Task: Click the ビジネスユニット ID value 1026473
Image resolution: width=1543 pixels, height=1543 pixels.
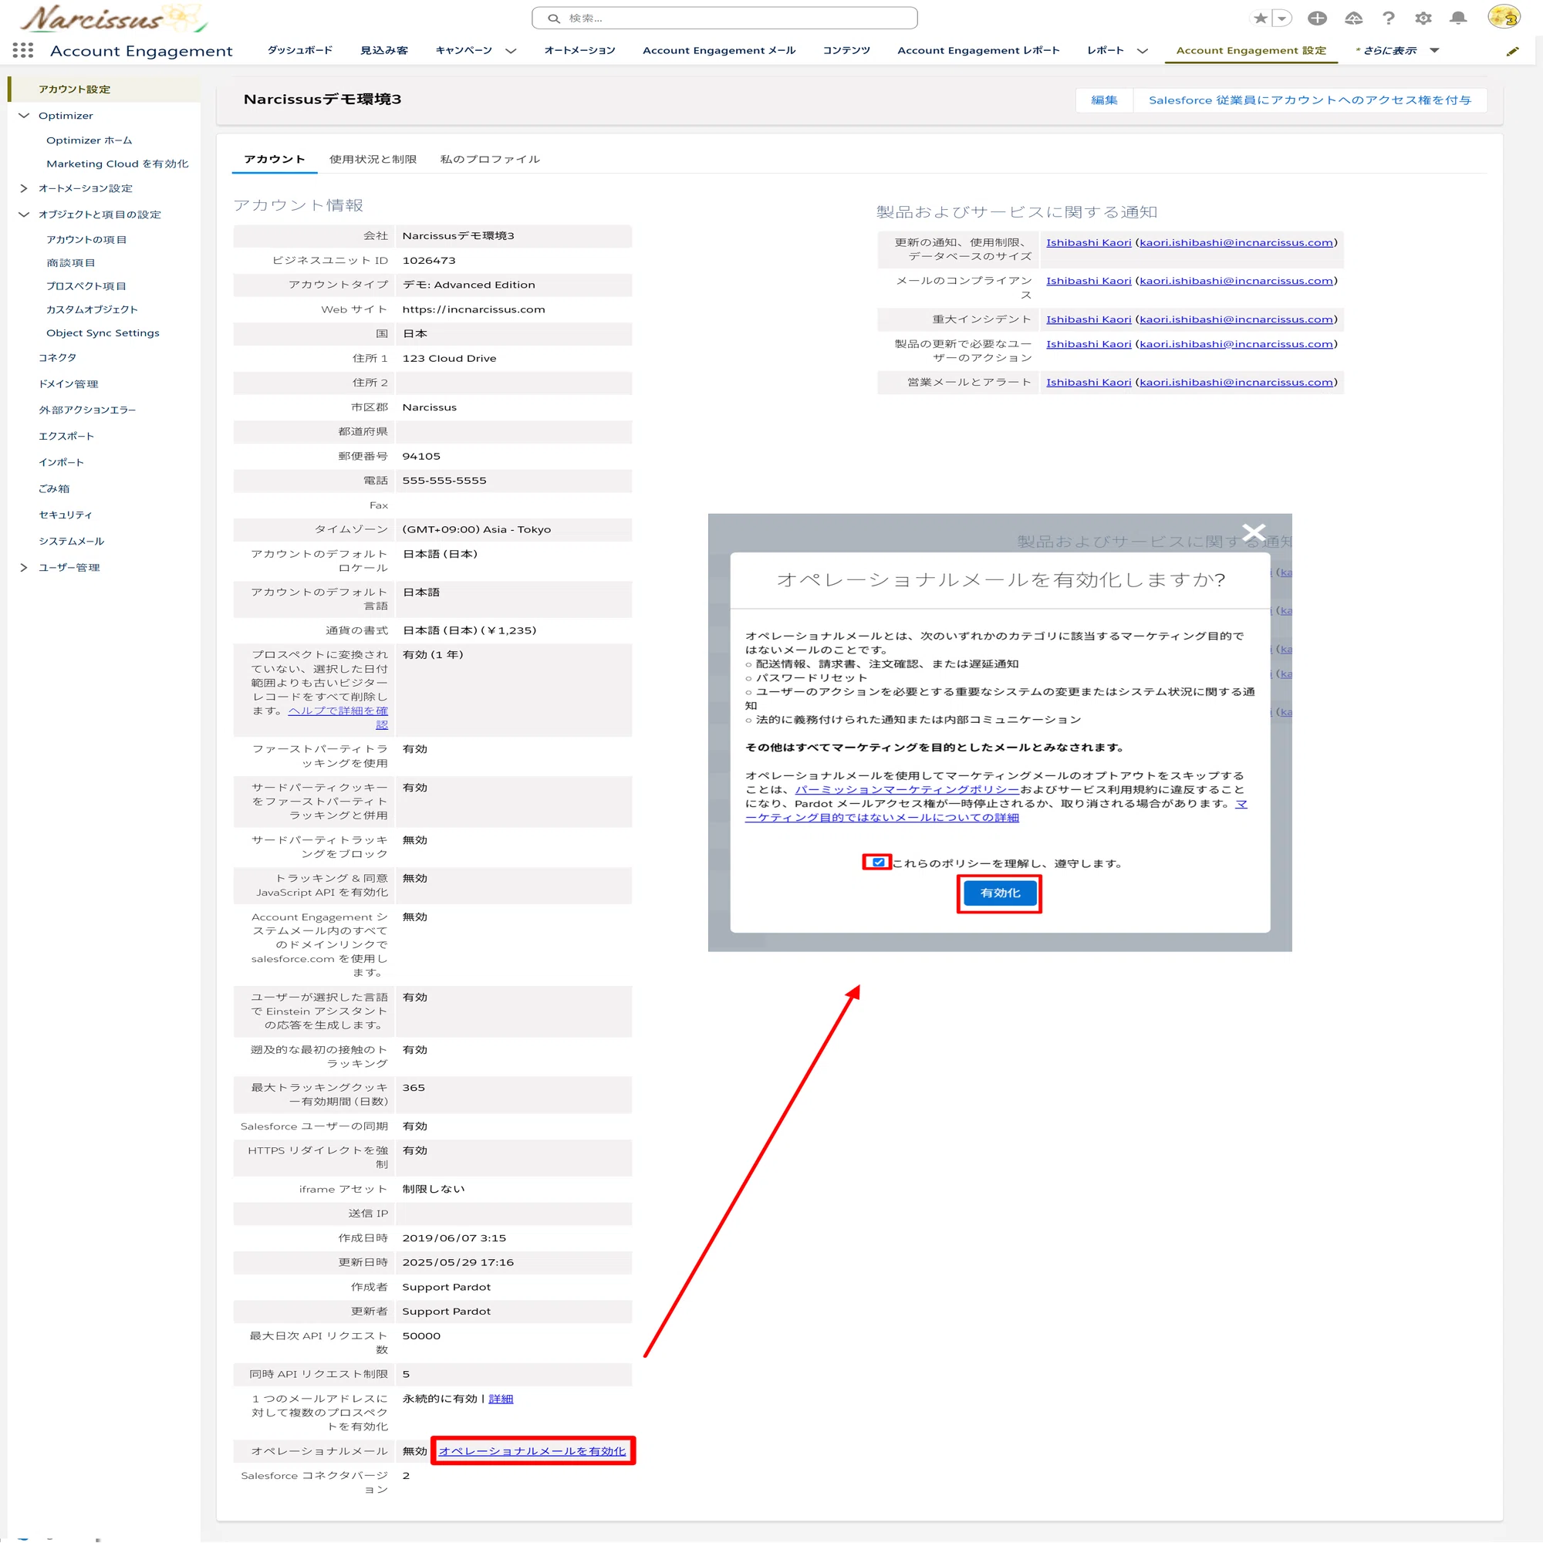Action: click(x=429, y=260)
